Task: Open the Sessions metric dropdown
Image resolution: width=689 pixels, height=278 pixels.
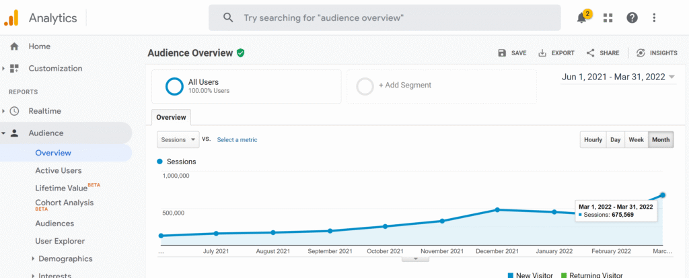Action: [x=178, y=139]
